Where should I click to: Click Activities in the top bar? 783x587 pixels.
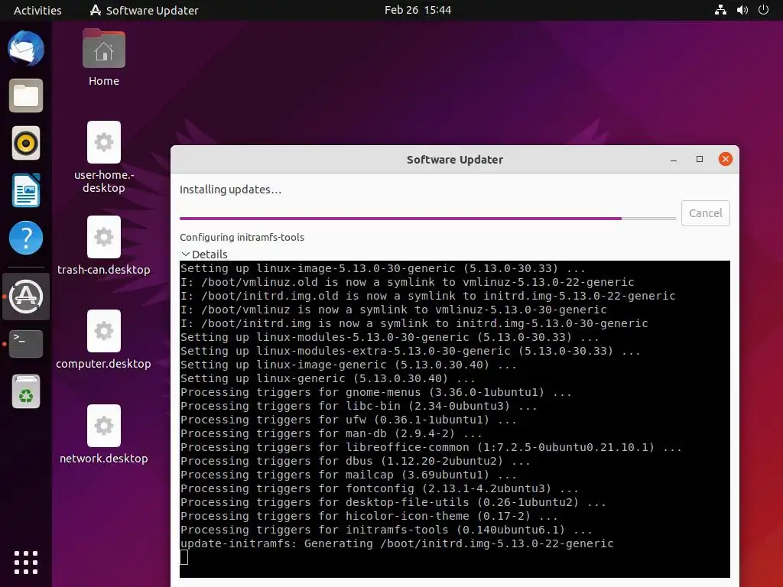click(x=37, y=10)
